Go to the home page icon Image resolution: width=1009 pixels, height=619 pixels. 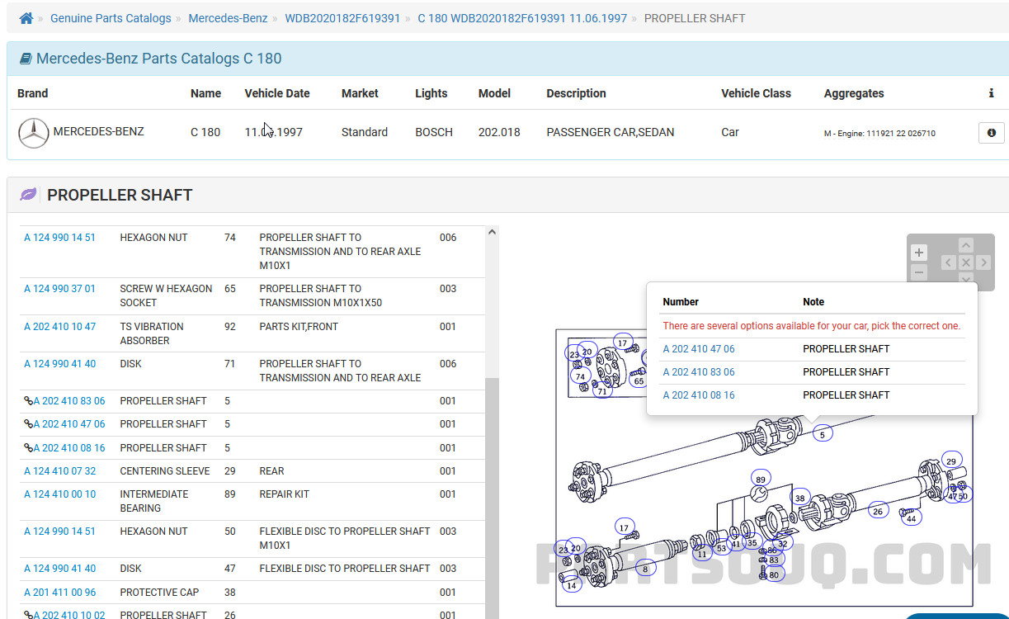tap(26, 18)
